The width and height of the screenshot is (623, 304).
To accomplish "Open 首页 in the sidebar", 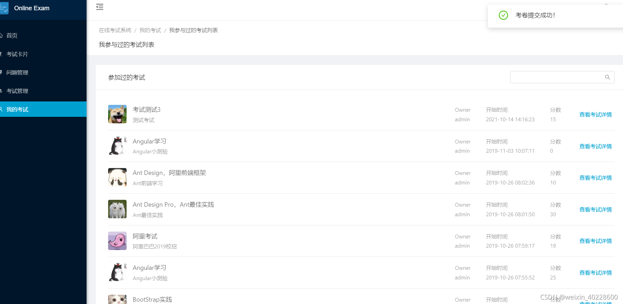I will pos(12,36).
